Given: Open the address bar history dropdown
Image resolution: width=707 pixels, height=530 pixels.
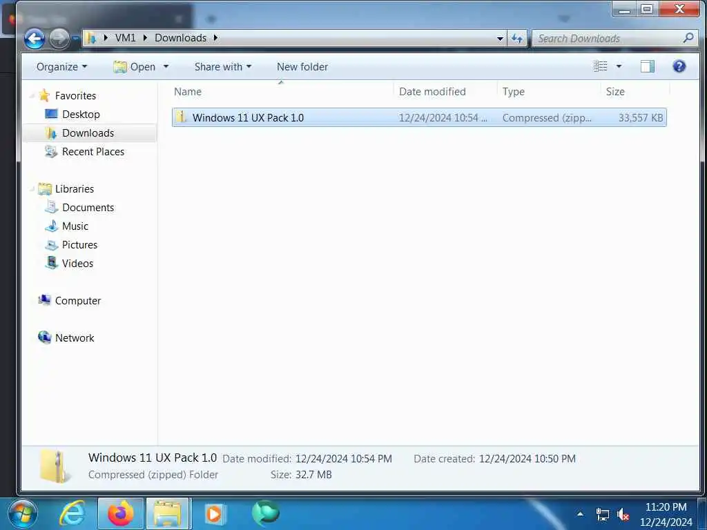Looking at the screenshot, I should 500,39.
